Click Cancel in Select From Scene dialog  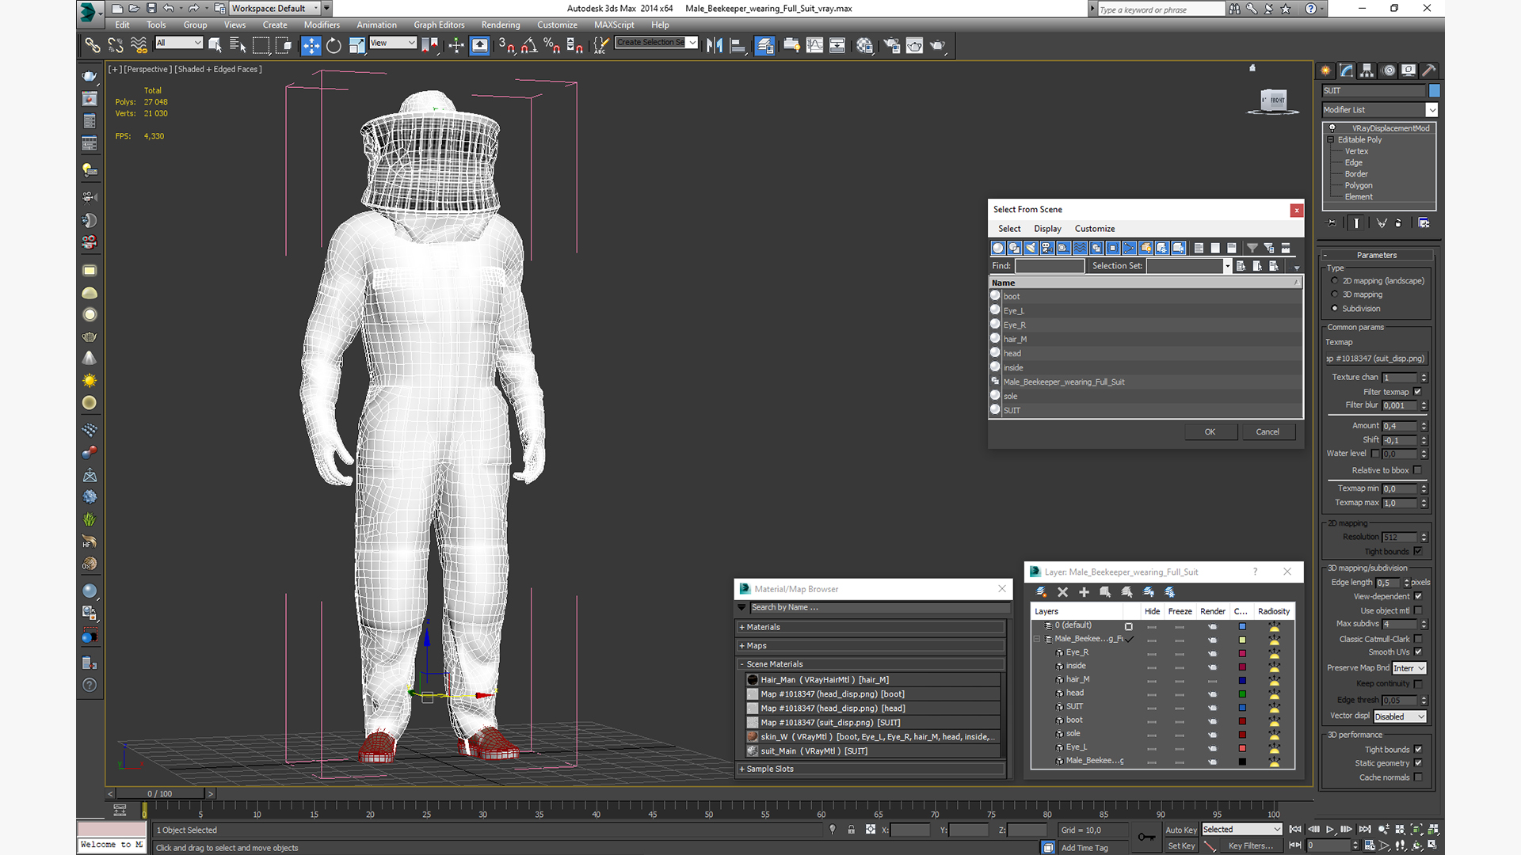coord(1267,432)
